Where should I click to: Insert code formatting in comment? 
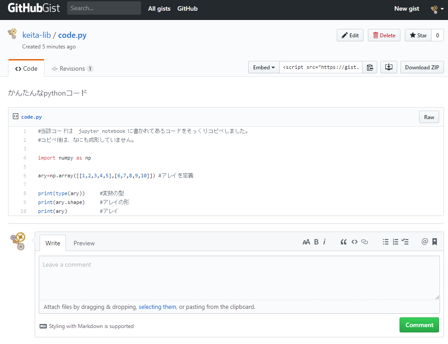pos(355,242)
